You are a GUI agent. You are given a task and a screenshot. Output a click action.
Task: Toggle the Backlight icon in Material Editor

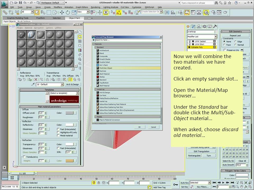pyautogui.click(x=80, y=37)
